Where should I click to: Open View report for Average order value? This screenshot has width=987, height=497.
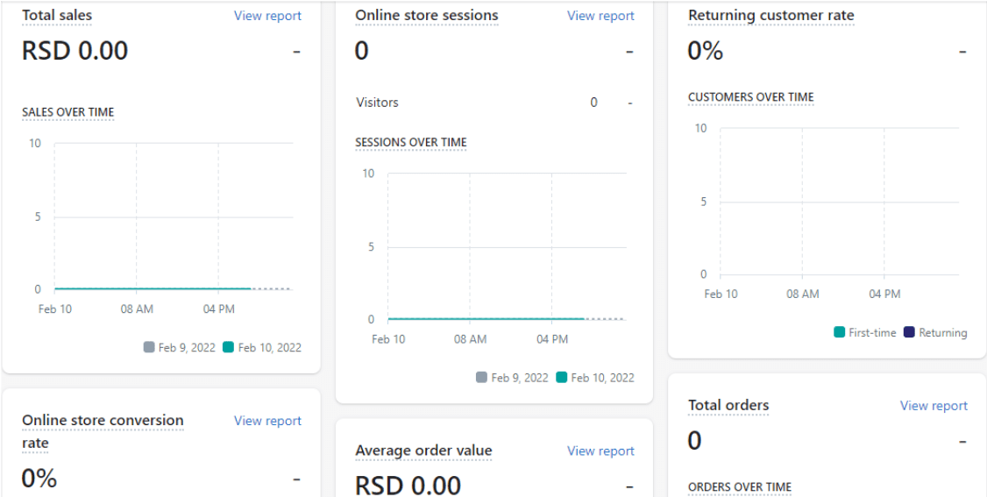pos(600,451)
